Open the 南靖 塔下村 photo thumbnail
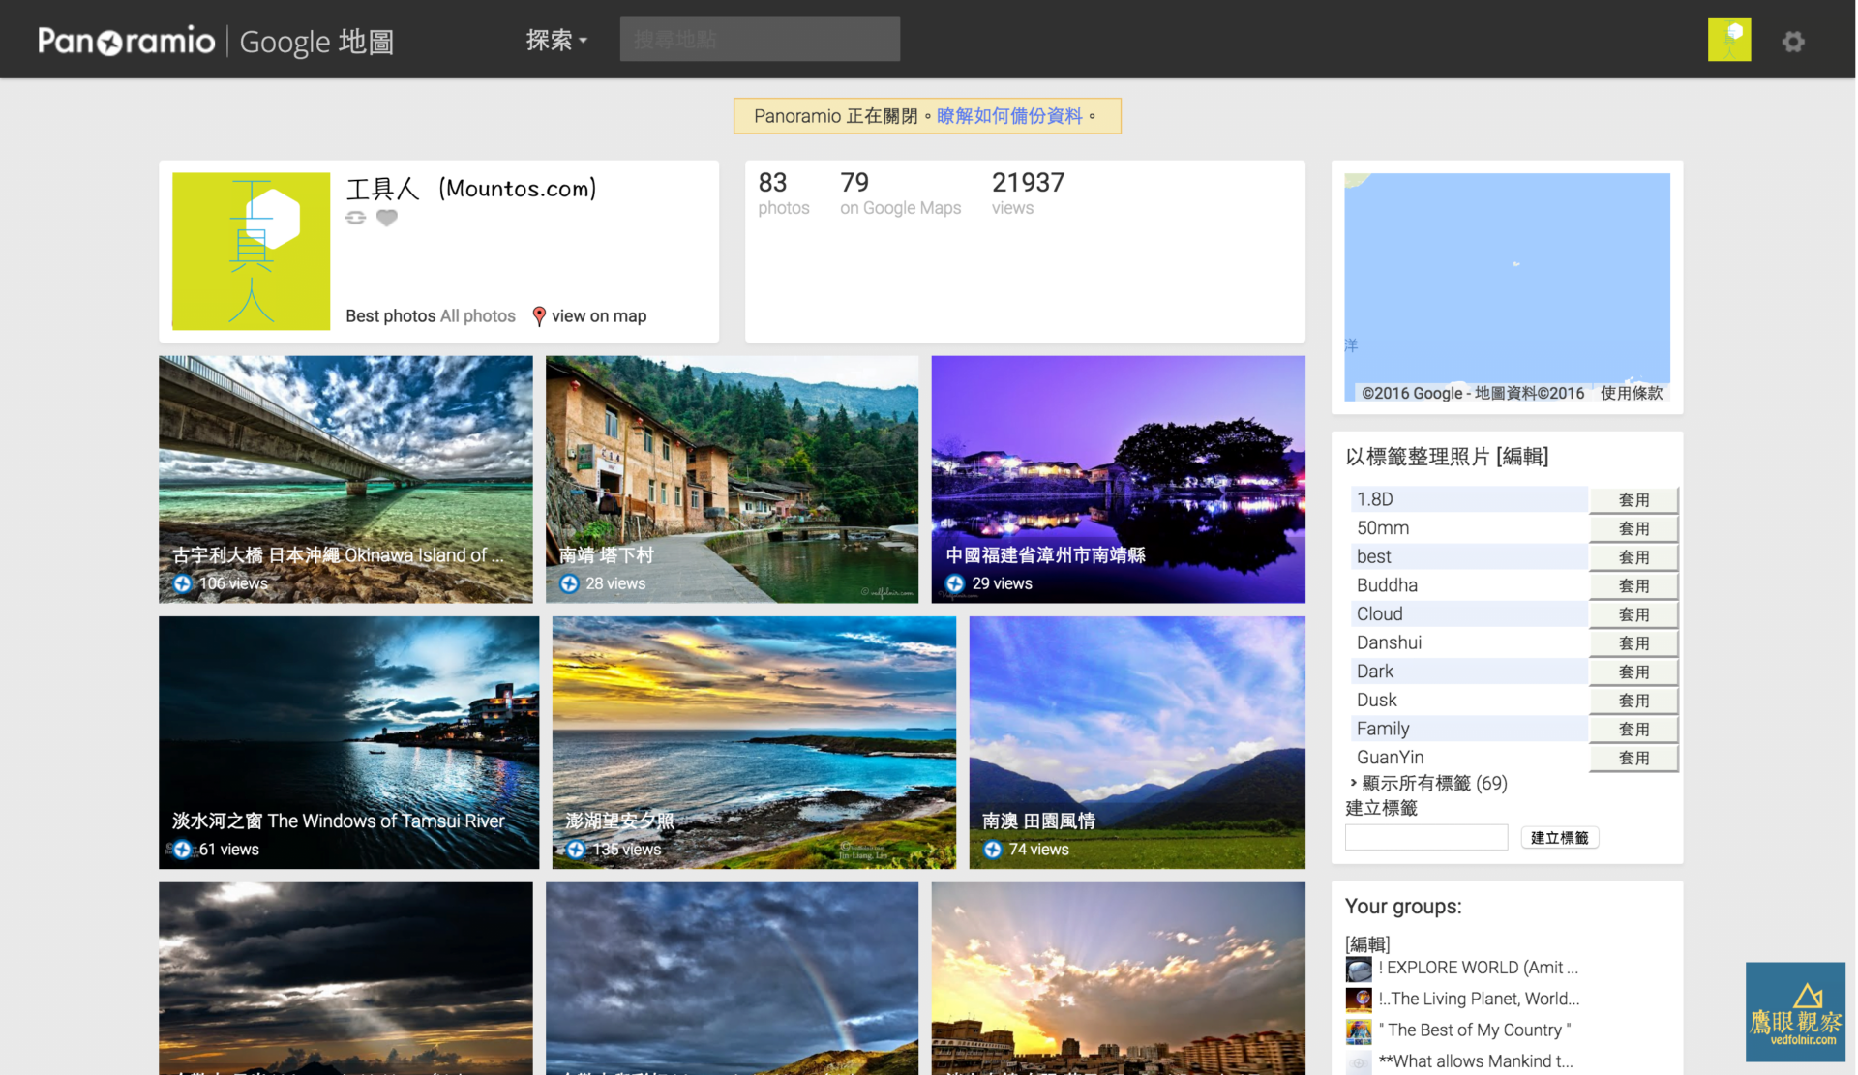 (x=732, y=479)
